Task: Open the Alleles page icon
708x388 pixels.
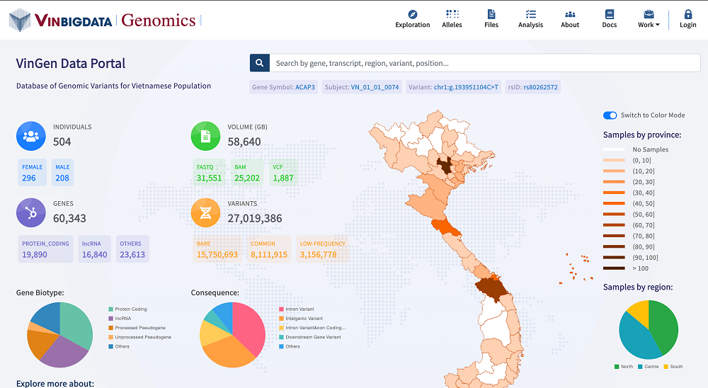Action: [x=452, y=14]
